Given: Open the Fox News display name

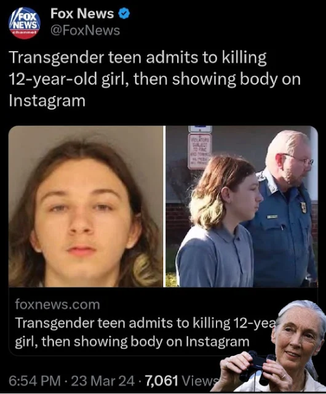Looking at the screenshot, I should click(82, 14).
